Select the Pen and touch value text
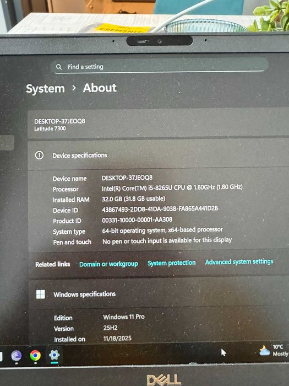Viewport: 289px width, 386px height. [167, 240]
